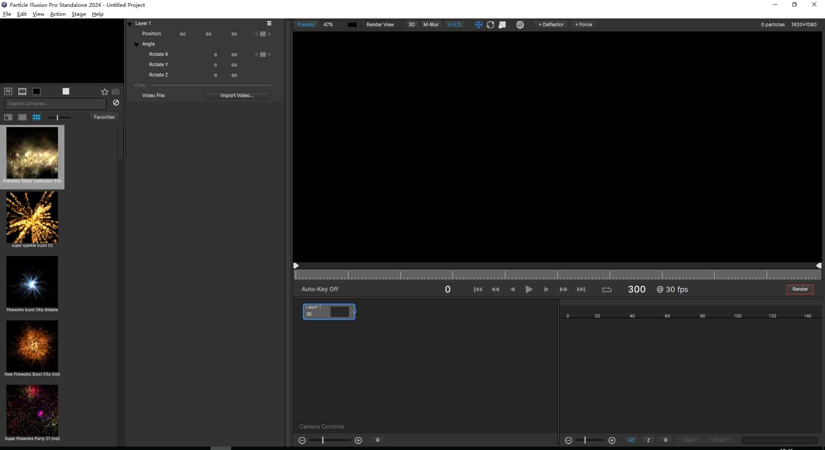
Task: Open the Action menu
Action: (57, 14)
